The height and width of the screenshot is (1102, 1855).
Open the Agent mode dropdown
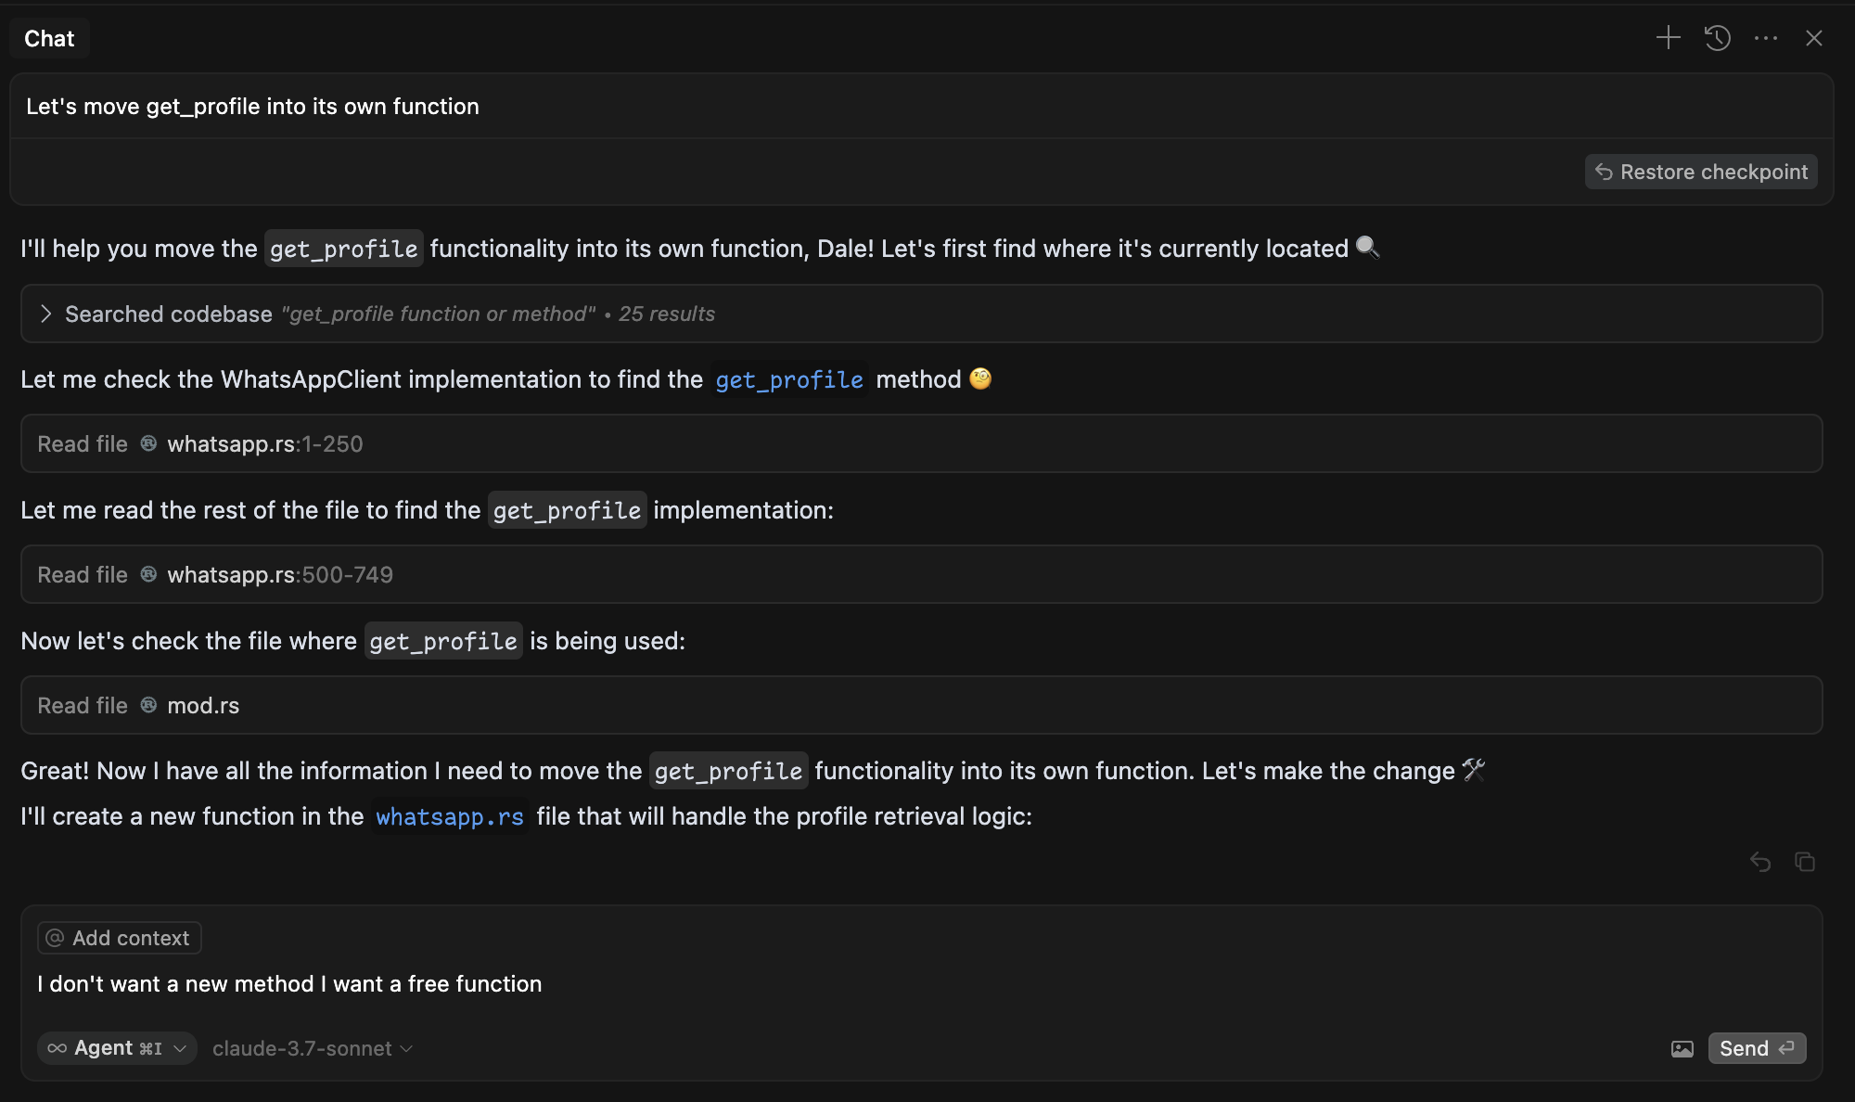[x=117, y=1048]
